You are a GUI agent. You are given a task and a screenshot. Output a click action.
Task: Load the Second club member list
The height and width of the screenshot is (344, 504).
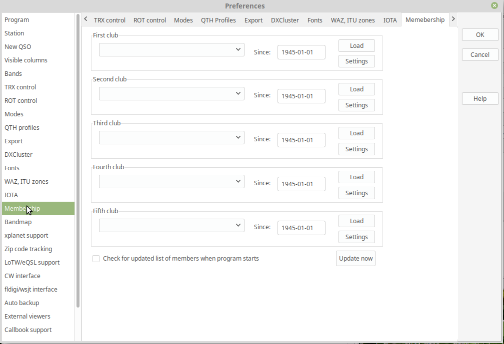(356, 89)
